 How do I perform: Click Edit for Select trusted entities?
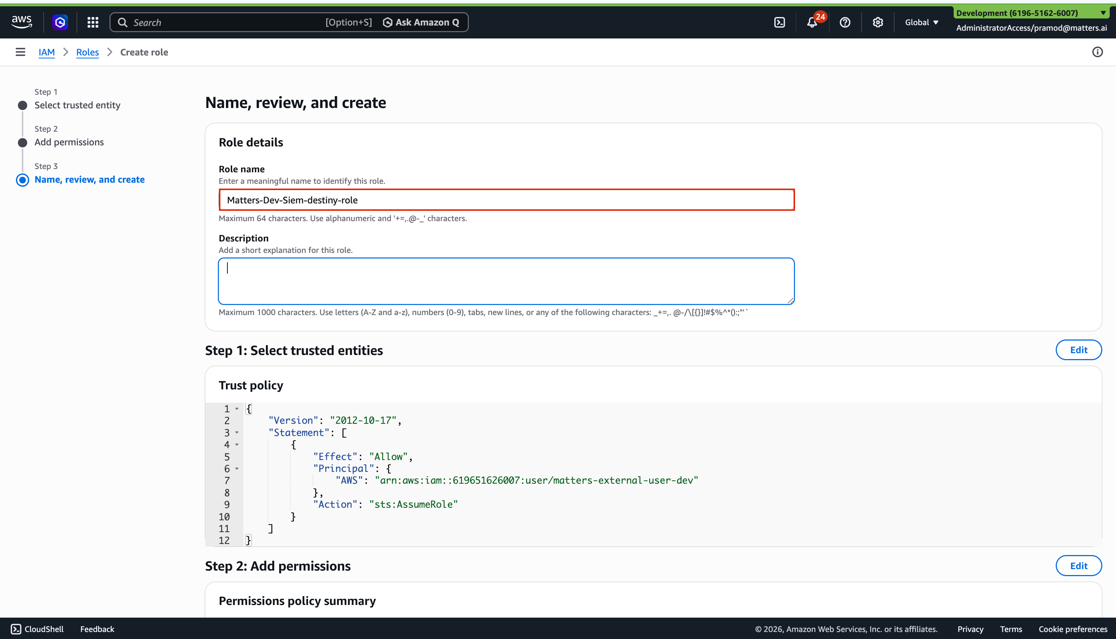[1078, 350]
